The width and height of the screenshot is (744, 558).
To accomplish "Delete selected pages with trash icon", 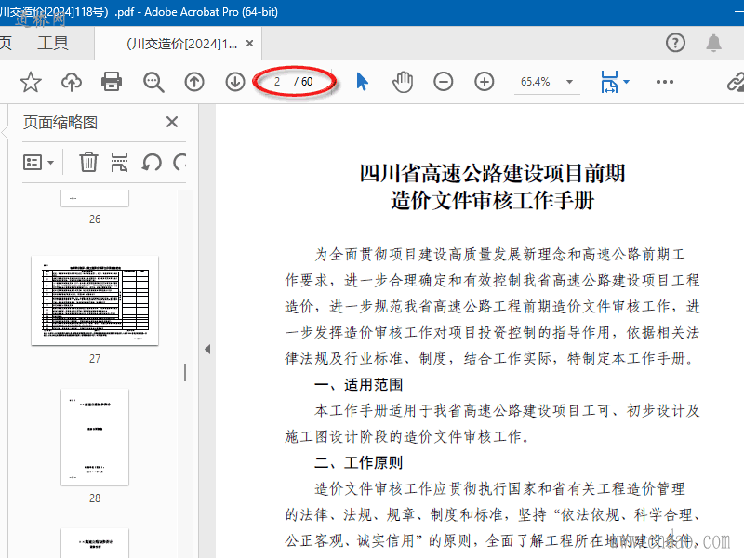I will [88, 162].
